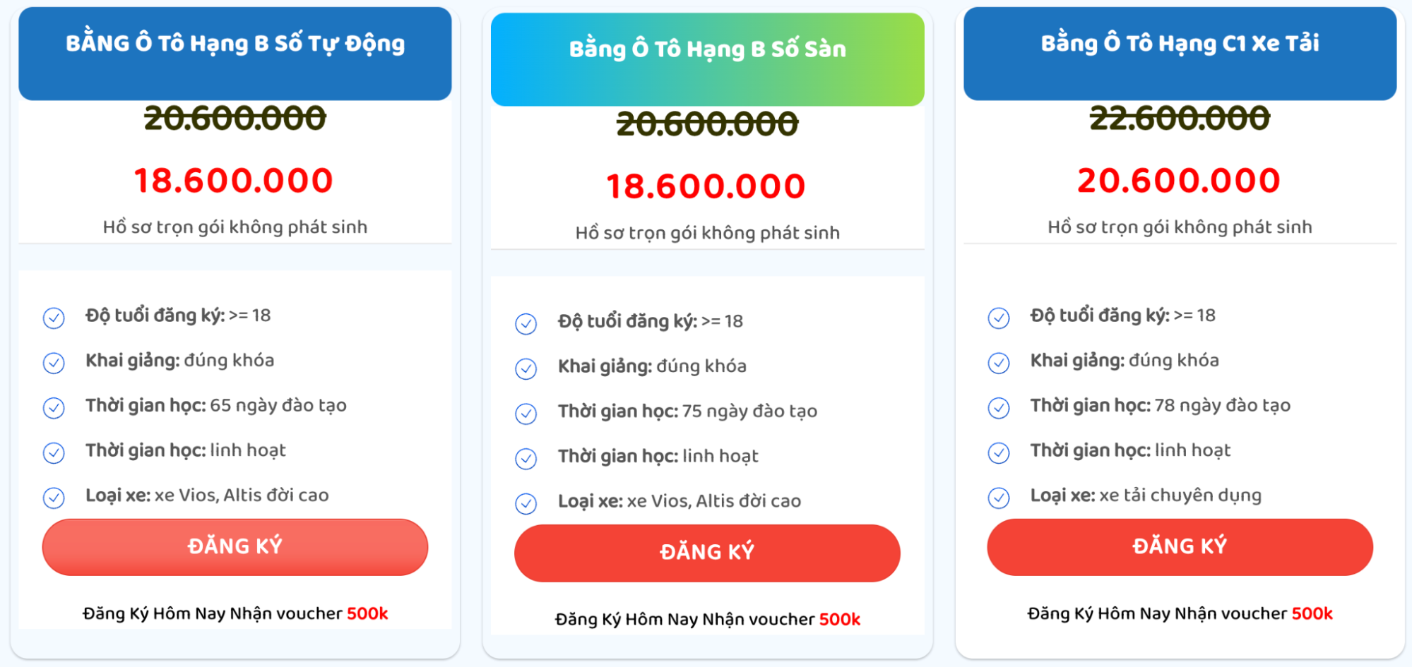Click checkmark beside Loai xe in automatic card
Viewport: 1412px width, 667px height.
[x=54, y=498]
